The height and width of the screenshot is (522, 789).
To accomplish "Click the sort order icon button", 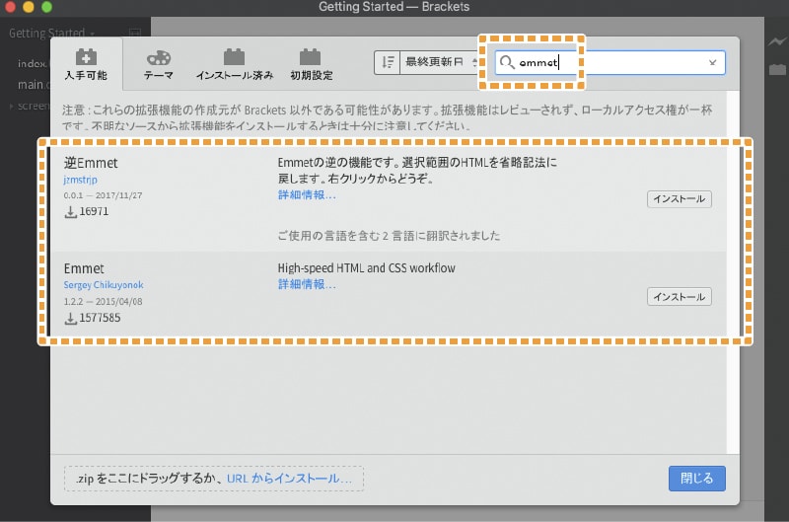I will click(x=387, y=62).
